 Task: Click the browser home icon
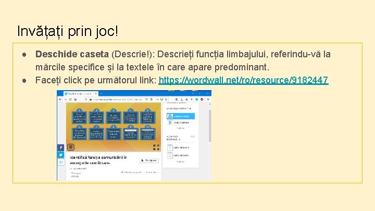pos(76,100)
